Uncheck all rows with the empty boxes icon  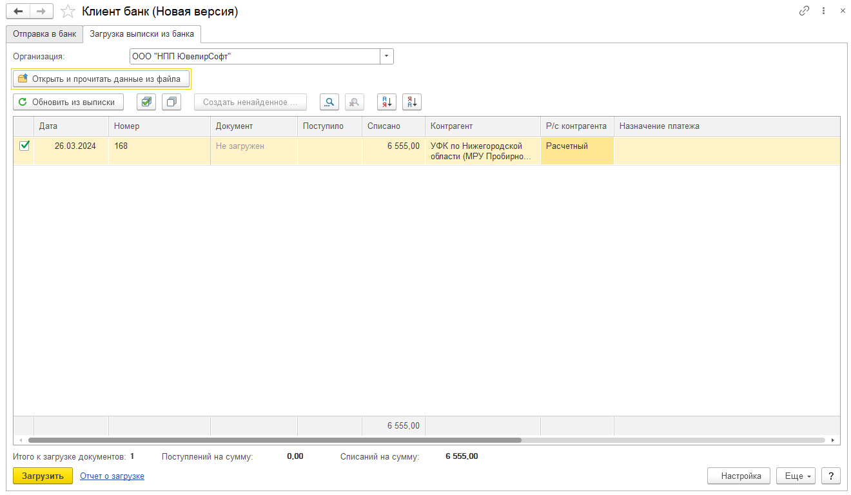[171, 102]
